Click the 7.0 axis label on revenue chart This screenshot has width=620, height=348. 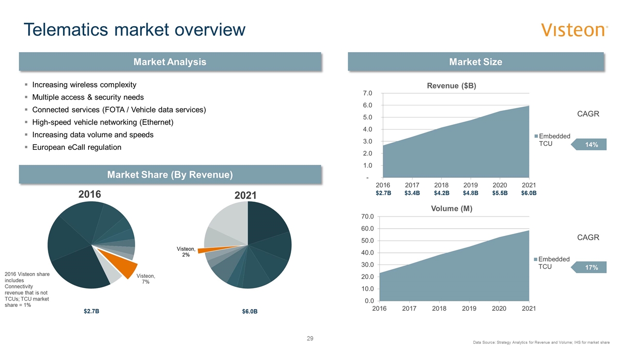click(x=367, y=93)
